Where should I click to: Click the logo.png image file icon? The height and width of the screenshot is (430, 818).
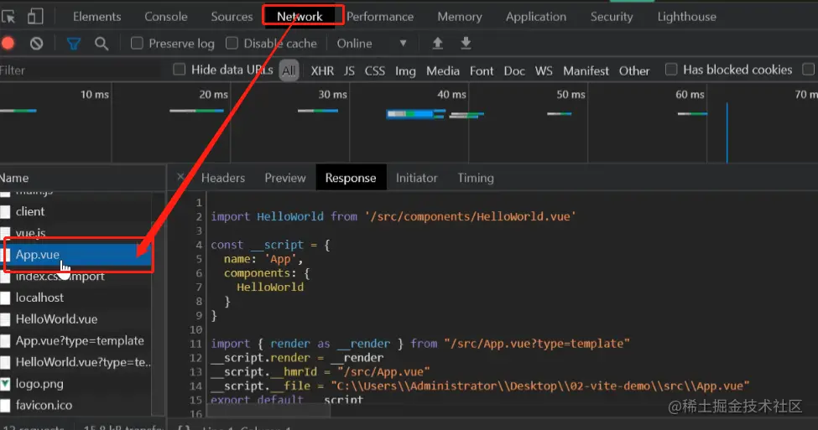tap(5, 384)
